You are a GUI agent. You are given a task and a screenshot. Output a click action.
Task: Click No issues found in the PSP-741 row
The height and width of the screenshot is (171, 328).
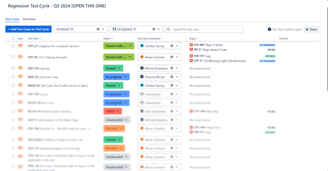(x=200, y=68)
